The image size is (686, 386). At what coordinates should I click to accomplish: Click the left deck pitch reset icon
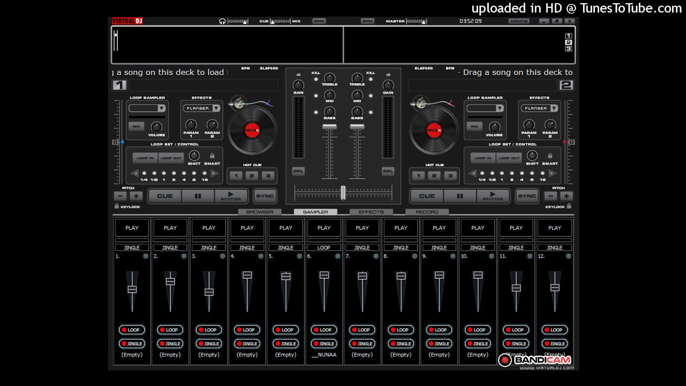point(115,142)
